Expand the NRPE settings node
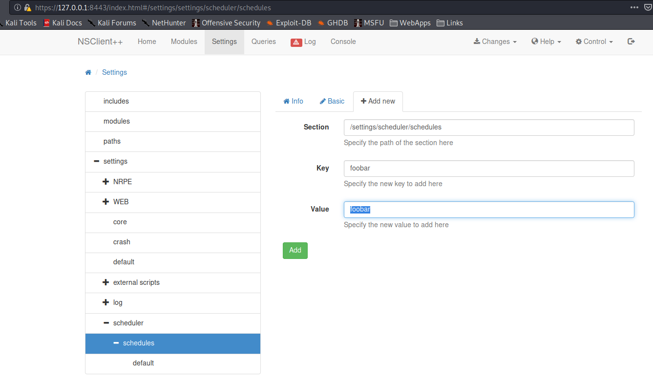The image size is (653, 385). pyautogui.click(x=105, y=181)
